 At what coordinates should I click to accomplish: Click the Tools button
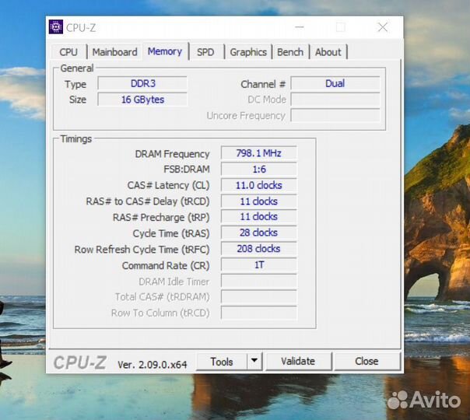221,361
